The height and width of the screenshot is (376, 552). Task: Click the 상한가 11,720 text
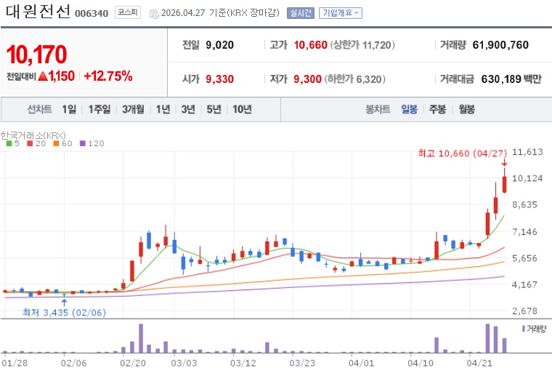click(362, 45)
